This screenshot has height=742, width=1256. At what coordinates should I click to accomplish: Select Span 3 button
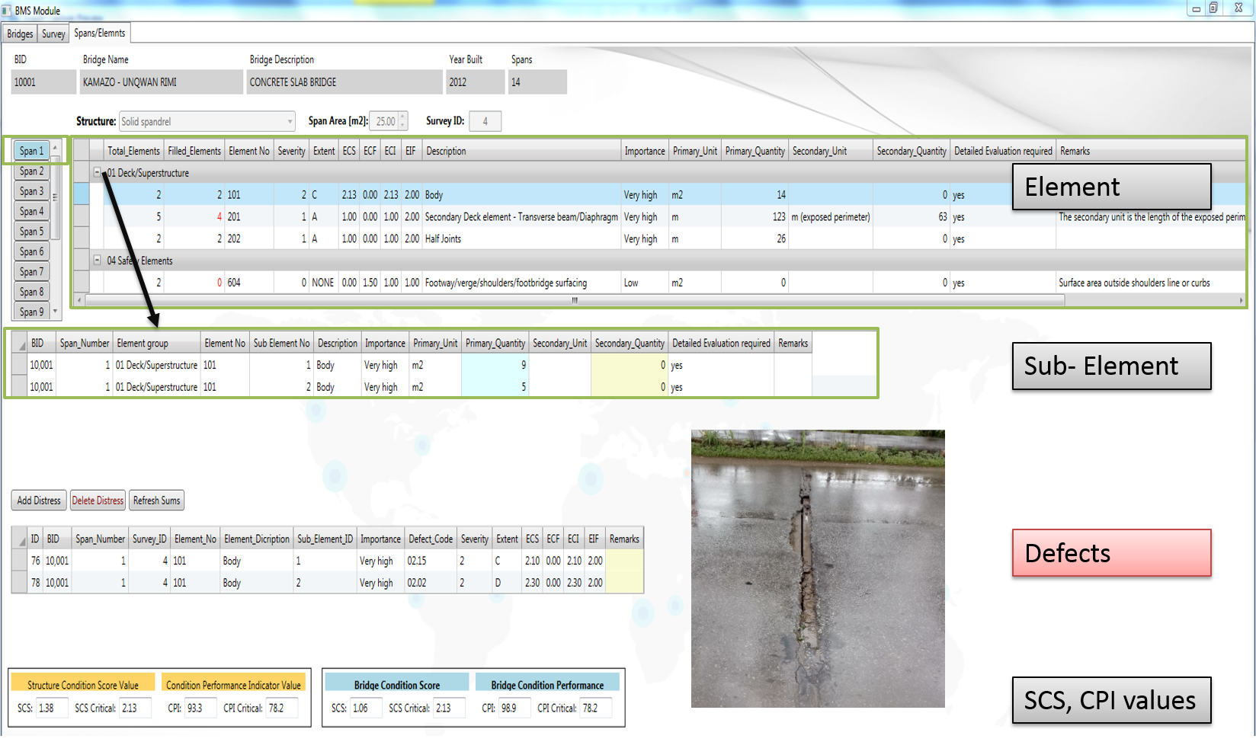(x=31, y=191)
